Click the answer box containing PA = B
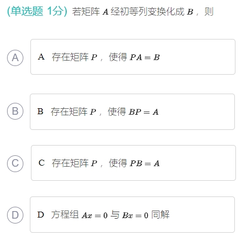 coord(133,57)
